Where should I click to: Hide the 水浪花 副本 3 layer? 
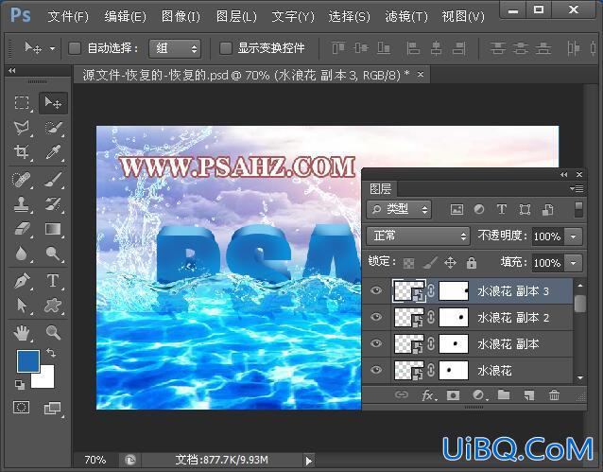376,290
